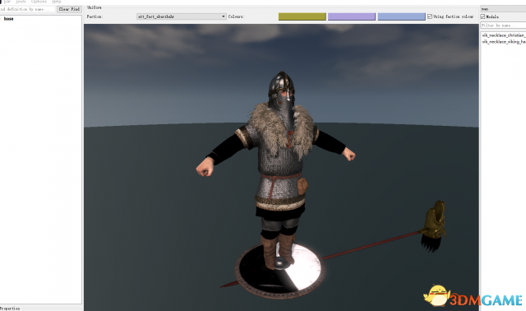The height and width of the screenshot is (311, 526).
Task: Focus the find definition by name field
Action: tap(27, 9)
